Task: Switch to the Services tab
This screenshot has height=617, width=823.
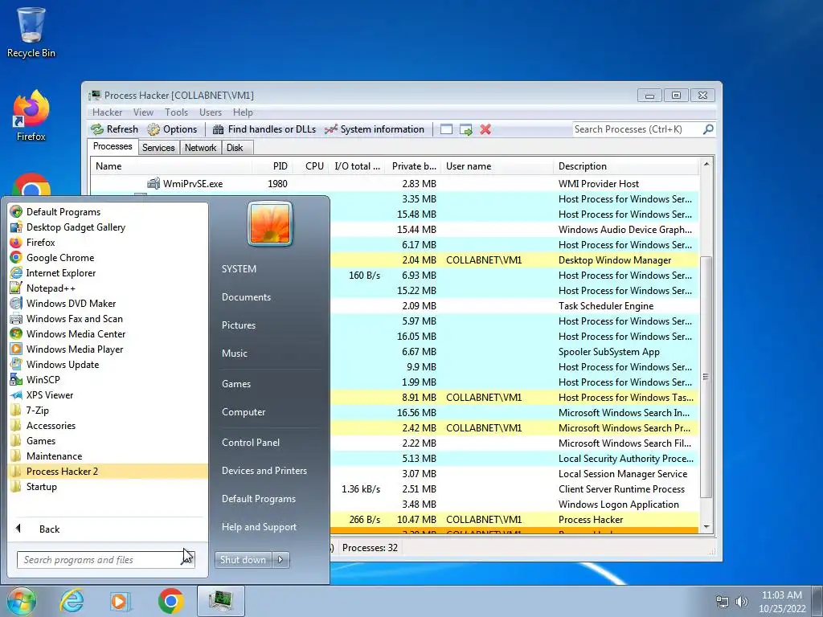Action: pyautogui.click(x=158, y=148)
